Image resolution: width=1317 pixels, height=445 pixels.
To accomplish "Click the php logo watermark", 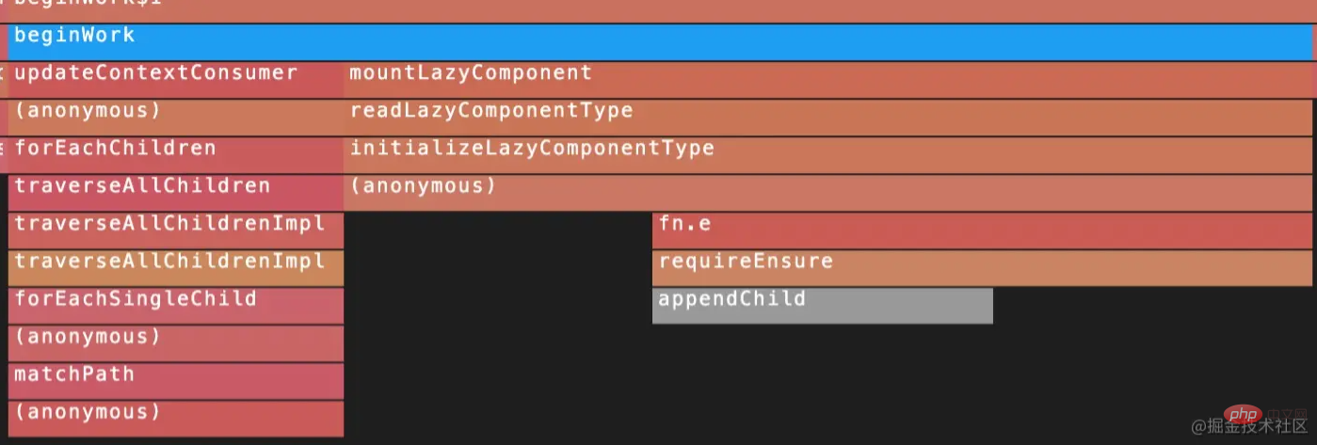I will click(1243, 415).
